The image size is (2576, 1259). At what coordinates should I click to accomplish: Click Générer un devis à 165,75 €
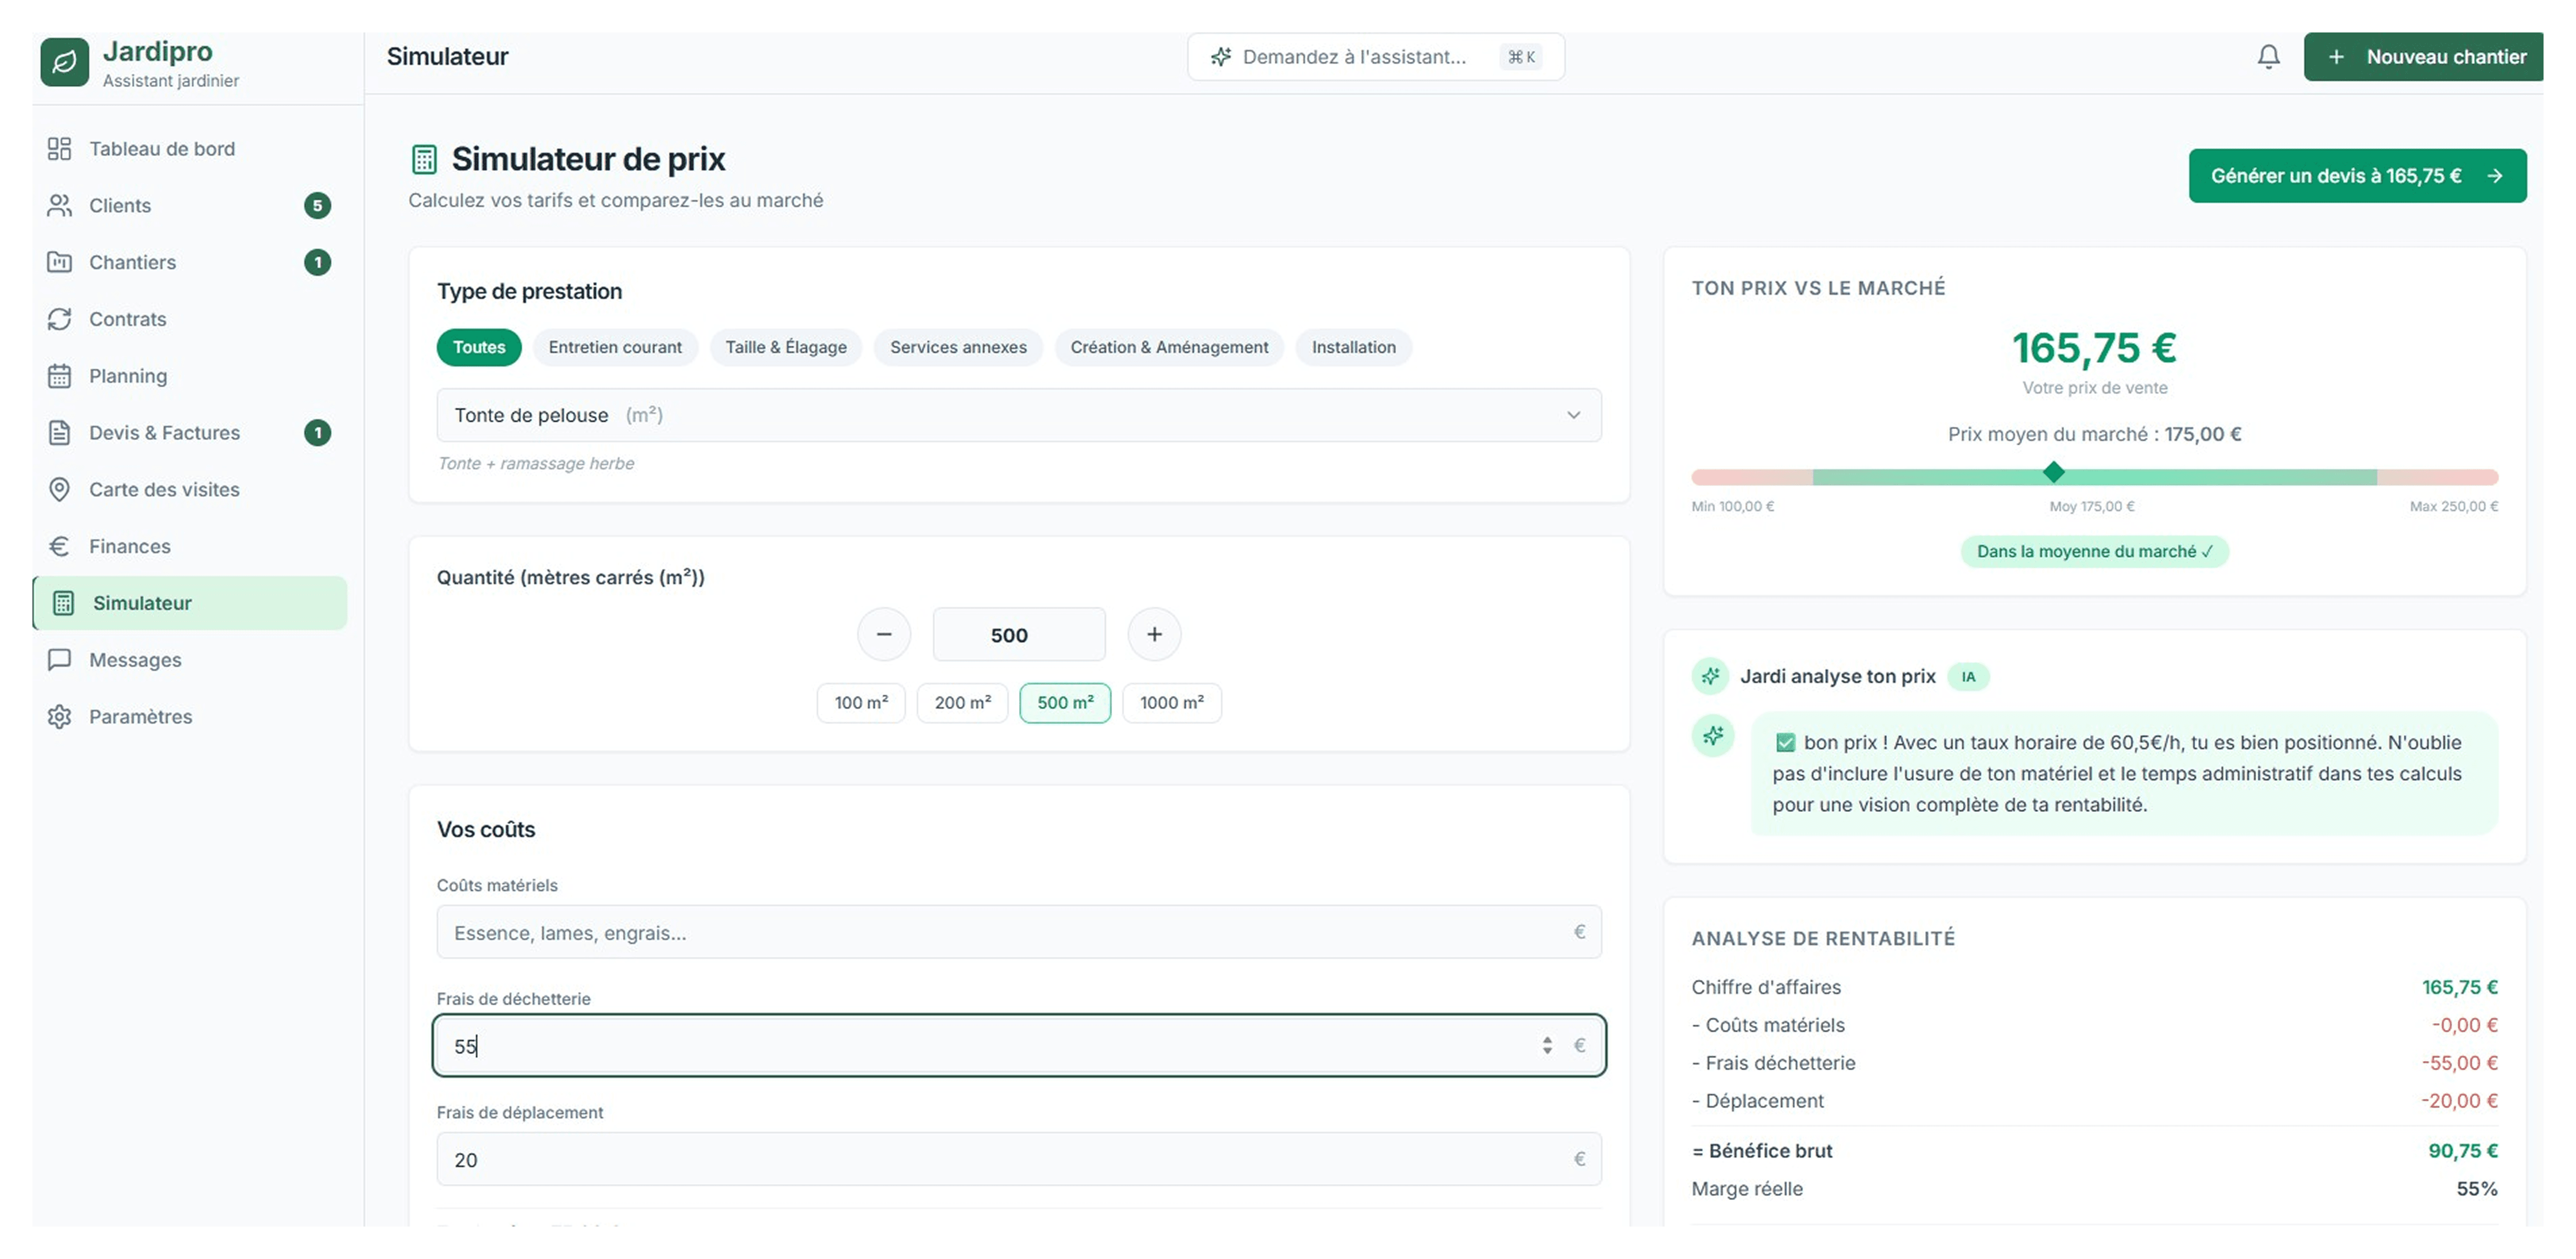[2357, 175]
